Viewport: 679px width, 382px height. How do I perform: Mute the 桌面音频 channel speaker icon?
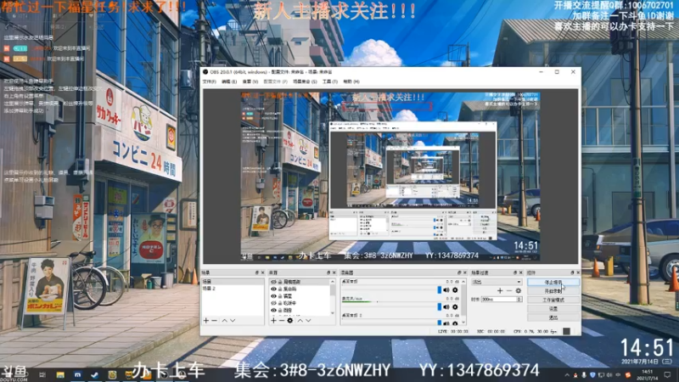446,290
